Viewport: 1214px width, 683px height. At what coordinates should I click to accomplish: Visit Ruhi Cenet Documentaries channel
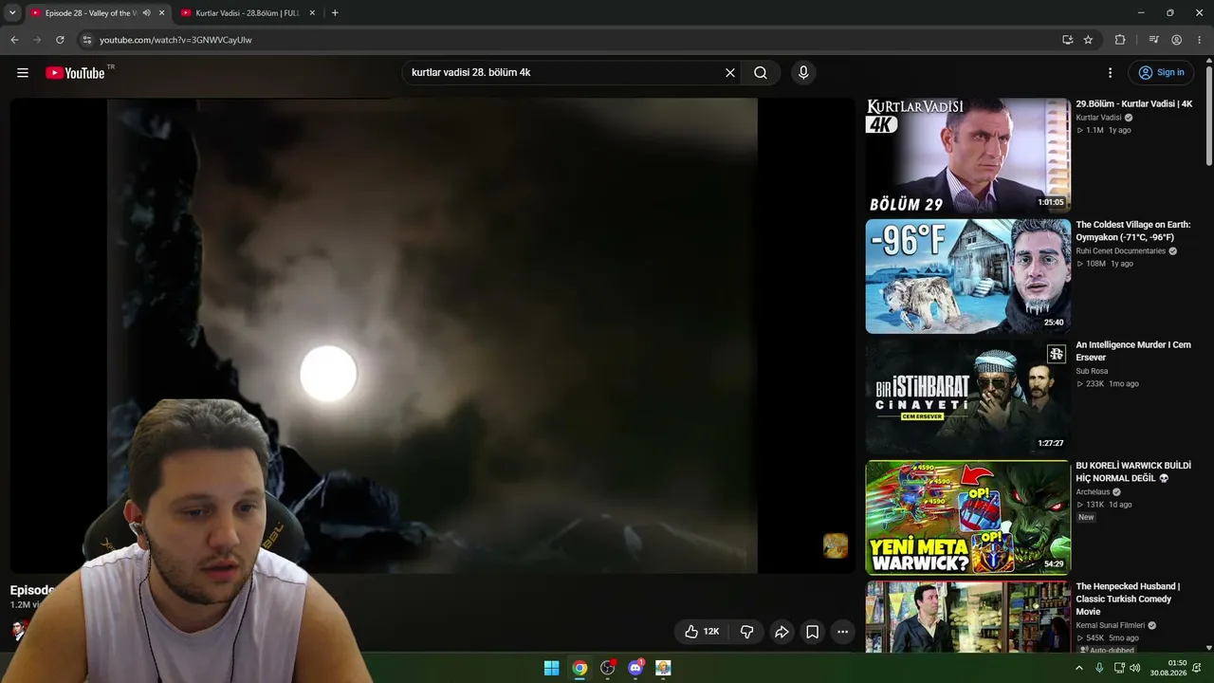tap(1121, 251)
